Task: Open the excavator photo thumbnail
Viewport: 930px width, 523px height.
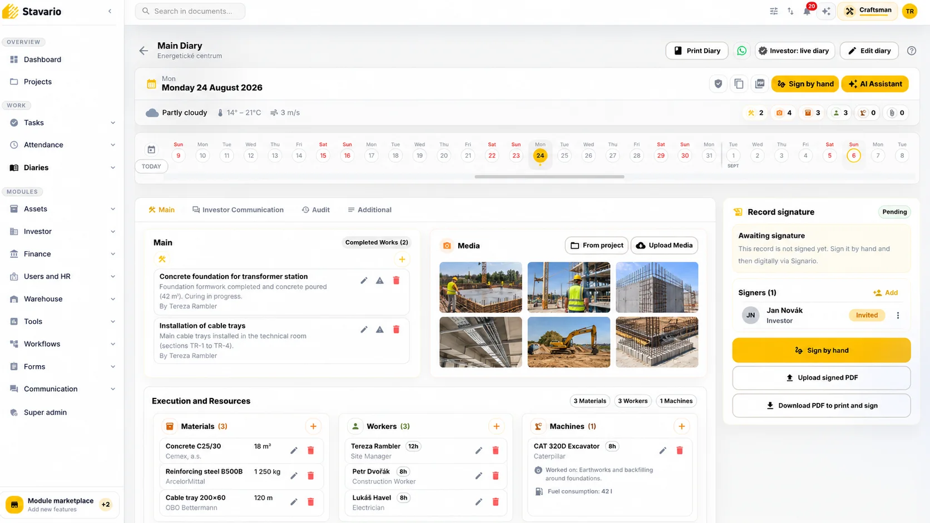Action: tap(568, 342)
